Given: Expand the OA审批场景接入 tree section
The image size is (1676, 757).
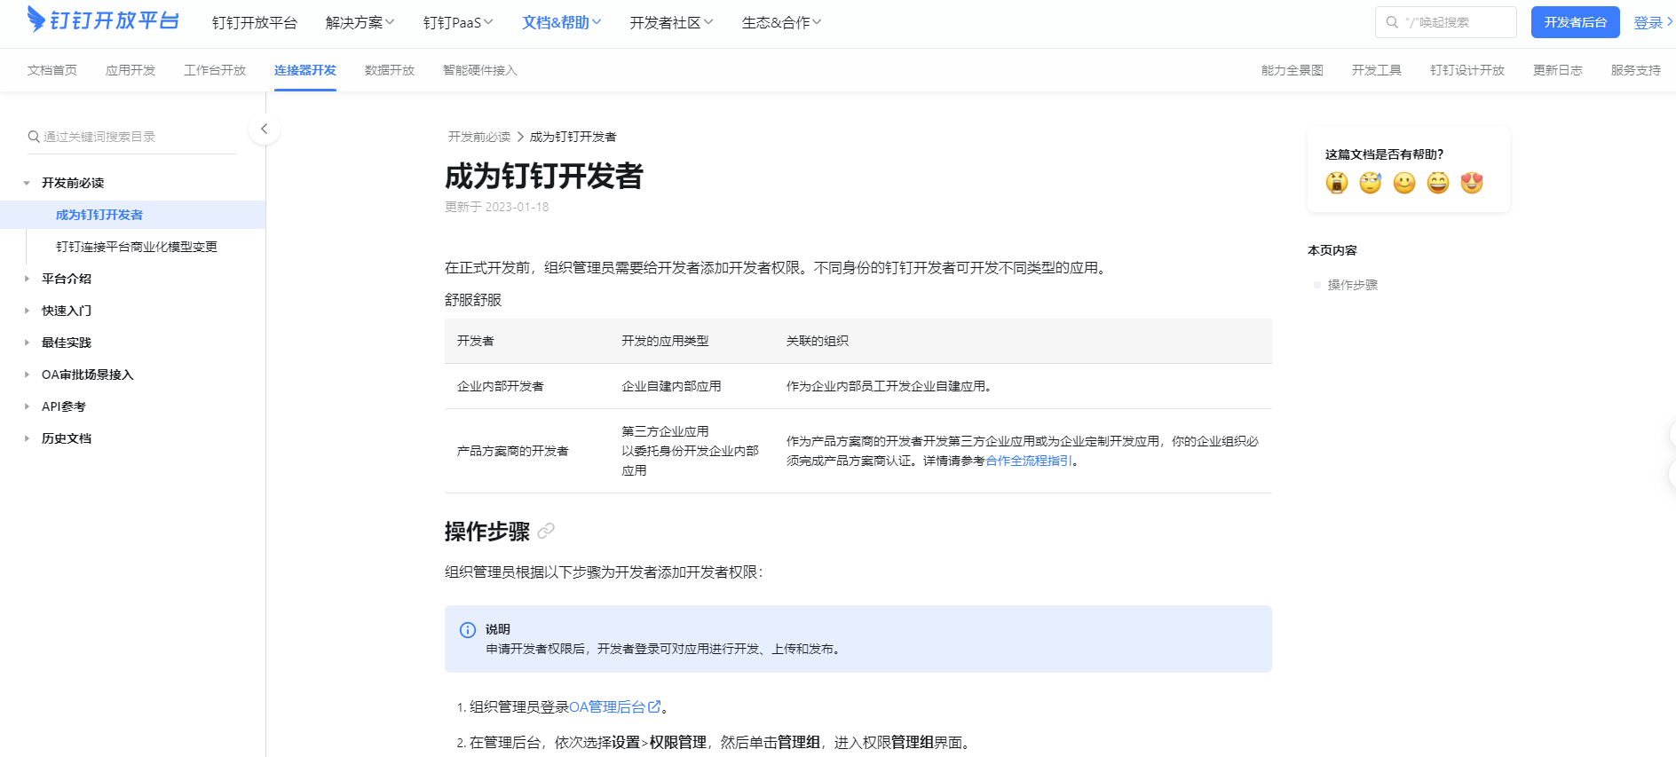Looking at the screenshot, I should (x=27, y=375).
